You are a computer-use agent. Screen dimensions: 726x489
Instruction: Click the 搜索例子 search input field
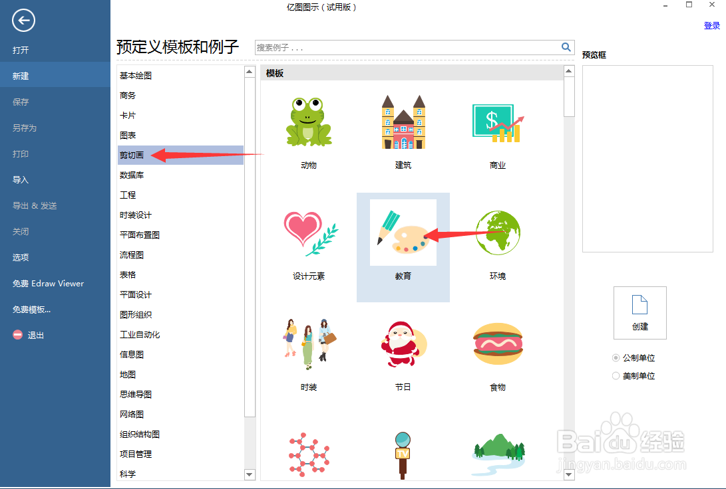(407, 47)
